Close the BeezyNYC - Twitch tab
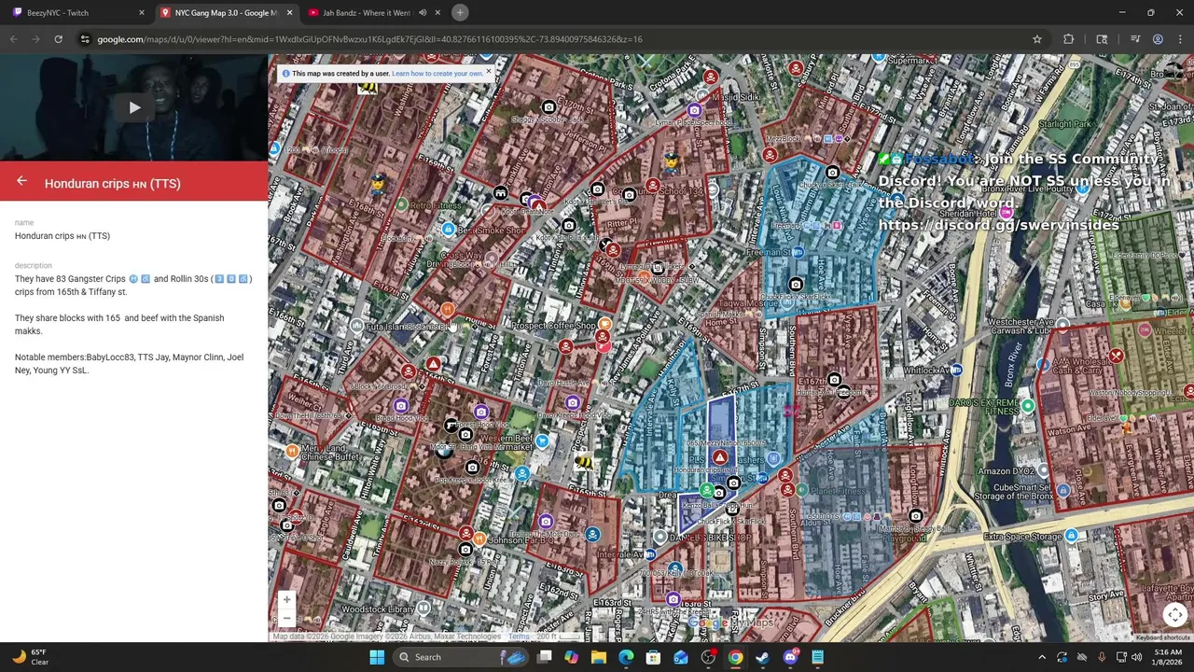This screenshot has width=1194, height=672. coord(142,13)
